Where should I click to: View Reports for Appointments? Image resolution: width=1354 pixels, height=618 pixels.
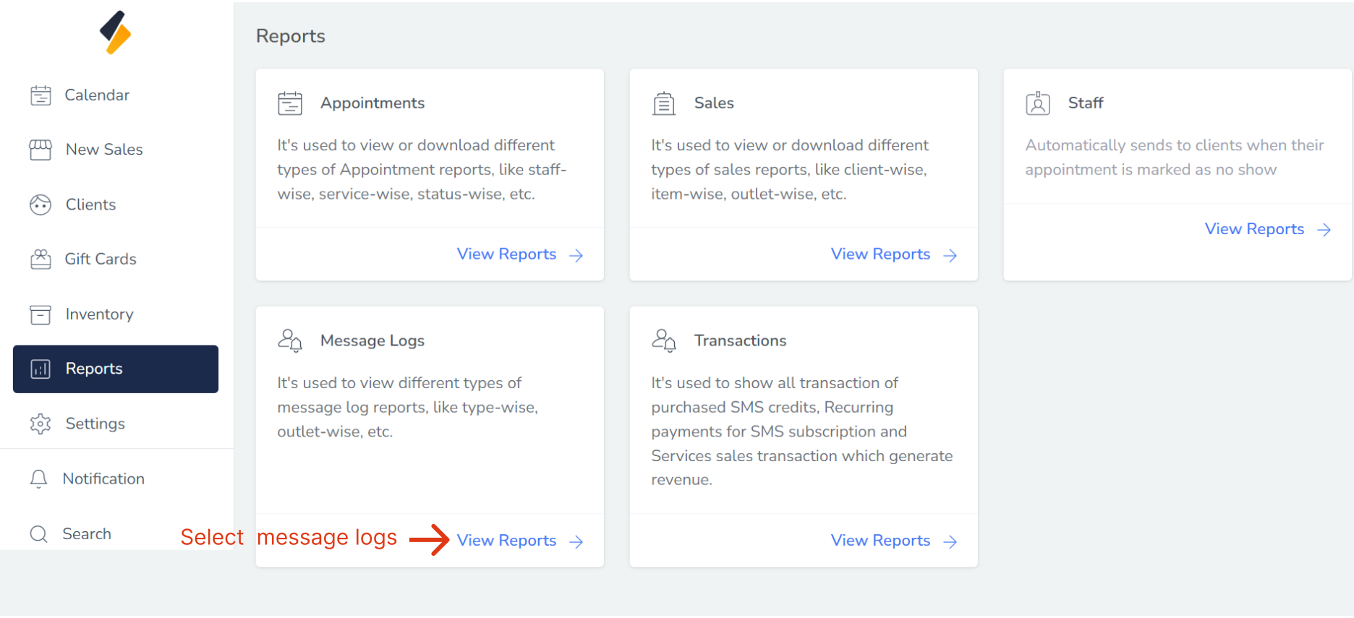(506, 254)
